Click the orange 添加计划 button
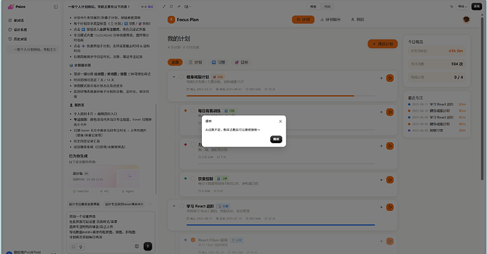This screenshot has height=254, width=487. pyautogui.click(x=383, y=44)
